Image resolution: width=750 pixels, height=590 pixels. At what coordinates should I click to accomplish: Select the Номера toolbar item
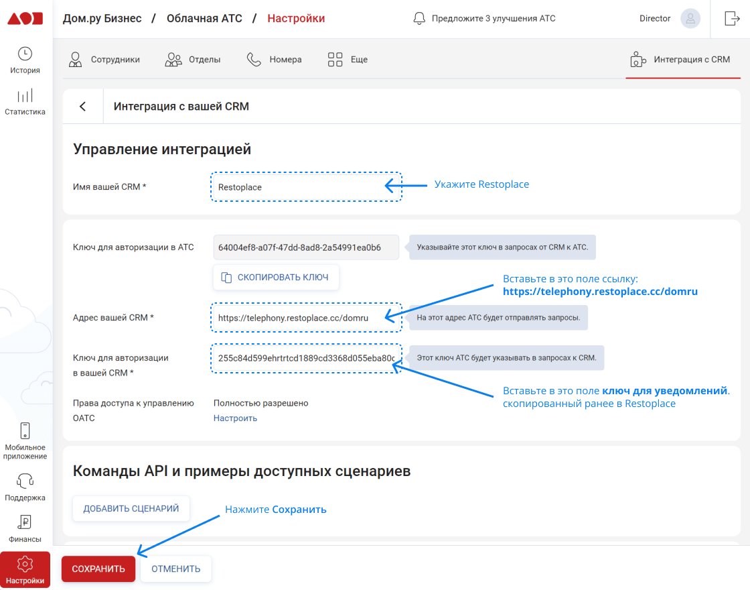coord(275,59)
